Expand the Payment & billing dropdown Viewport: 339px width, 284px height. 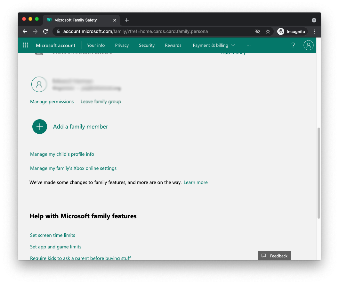(x=214, y=45)
